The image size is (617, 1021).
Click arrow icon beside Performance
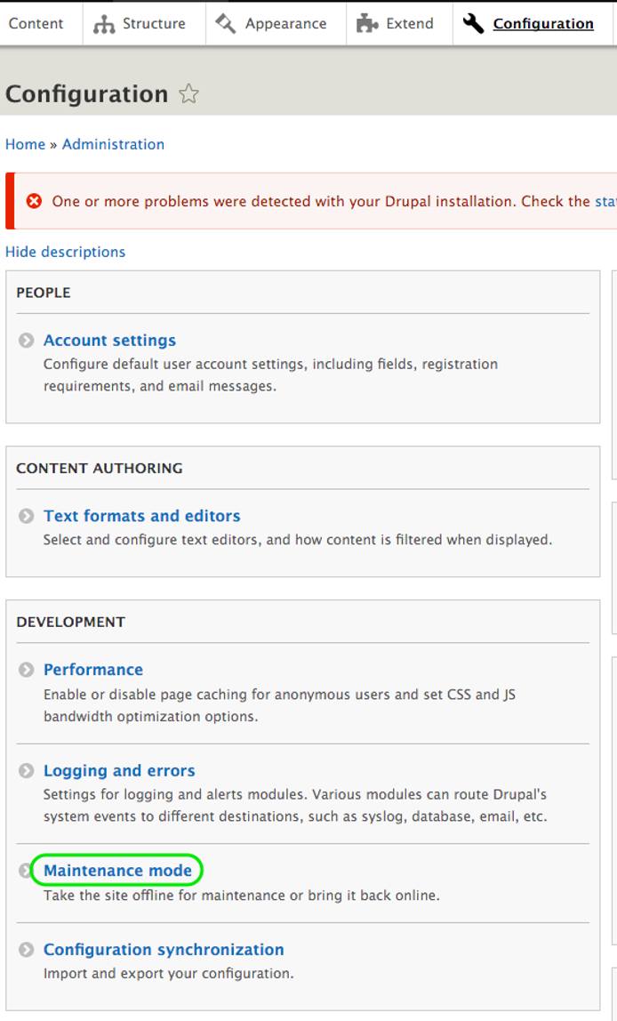[27, 670]
